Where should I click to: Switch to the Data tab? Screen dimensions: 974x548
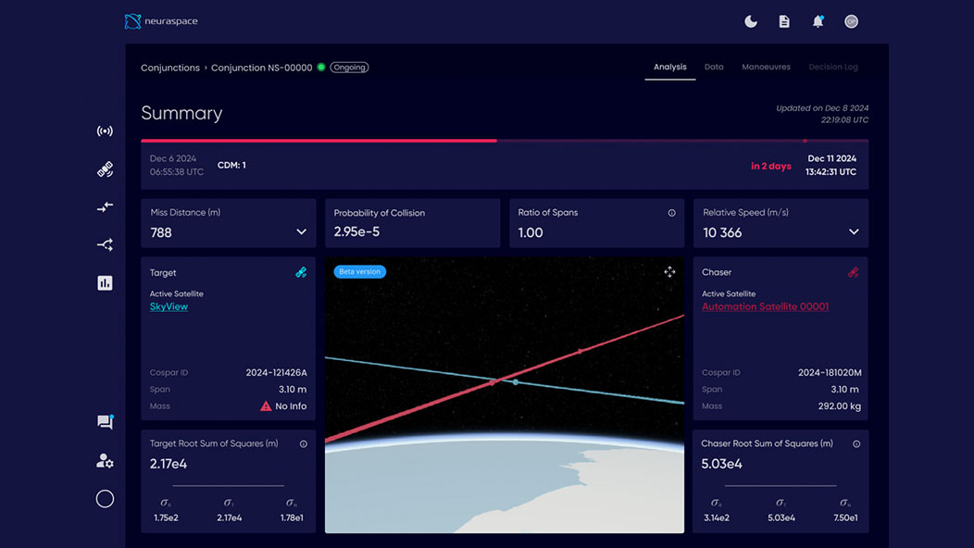pos(714,67)
